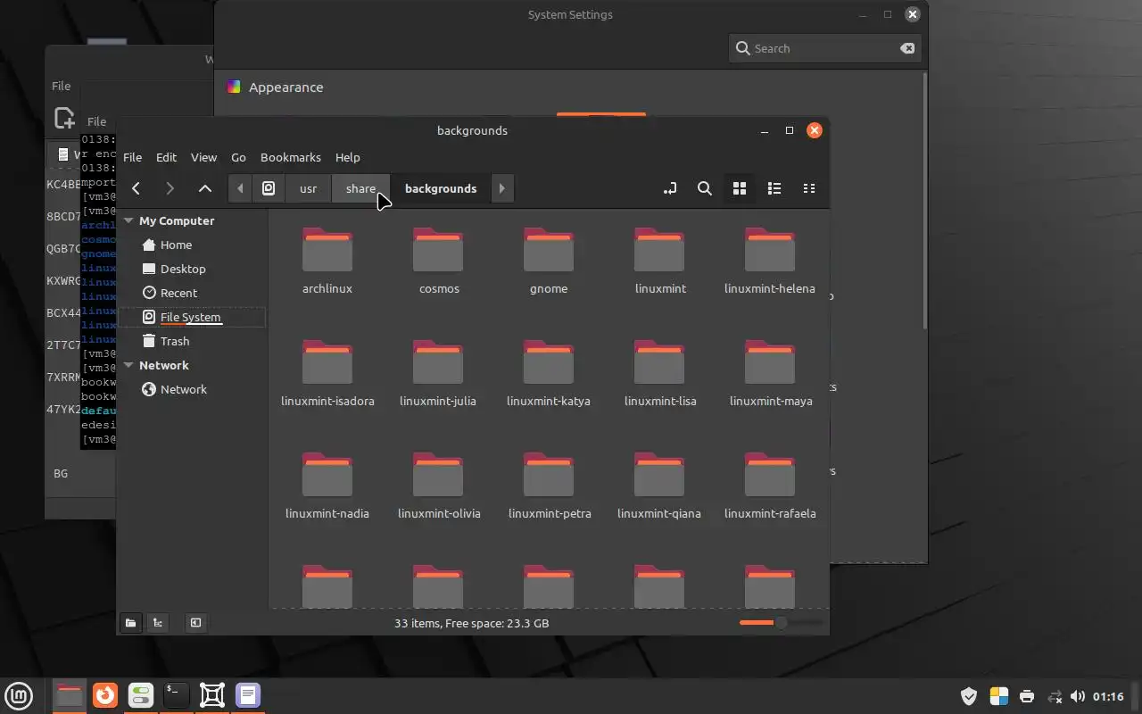Open the View menu
This screenshot has height=714, width=1142.
(x=203, y=157)
